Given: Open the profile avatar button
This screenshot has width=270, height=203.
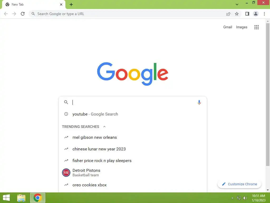Looking at the screenshot, I should point(256,14).
